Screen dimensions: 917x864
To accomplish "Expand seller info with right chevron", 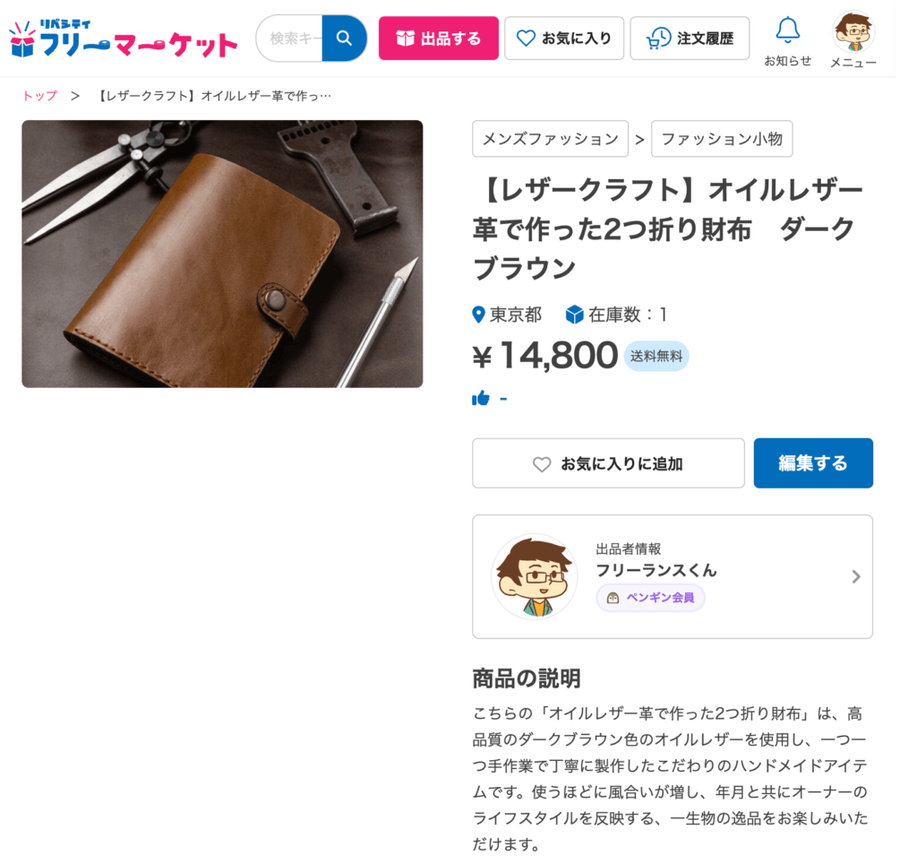I will coord(855,577).
